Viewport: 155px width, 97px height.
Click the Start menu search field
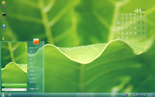tap(14, 89)
